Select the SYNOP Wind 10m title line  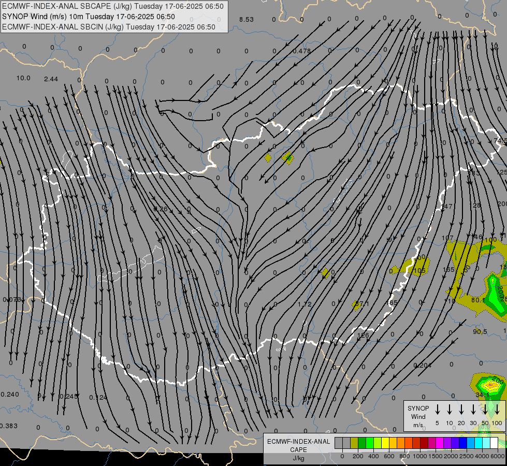pos(88,17)
